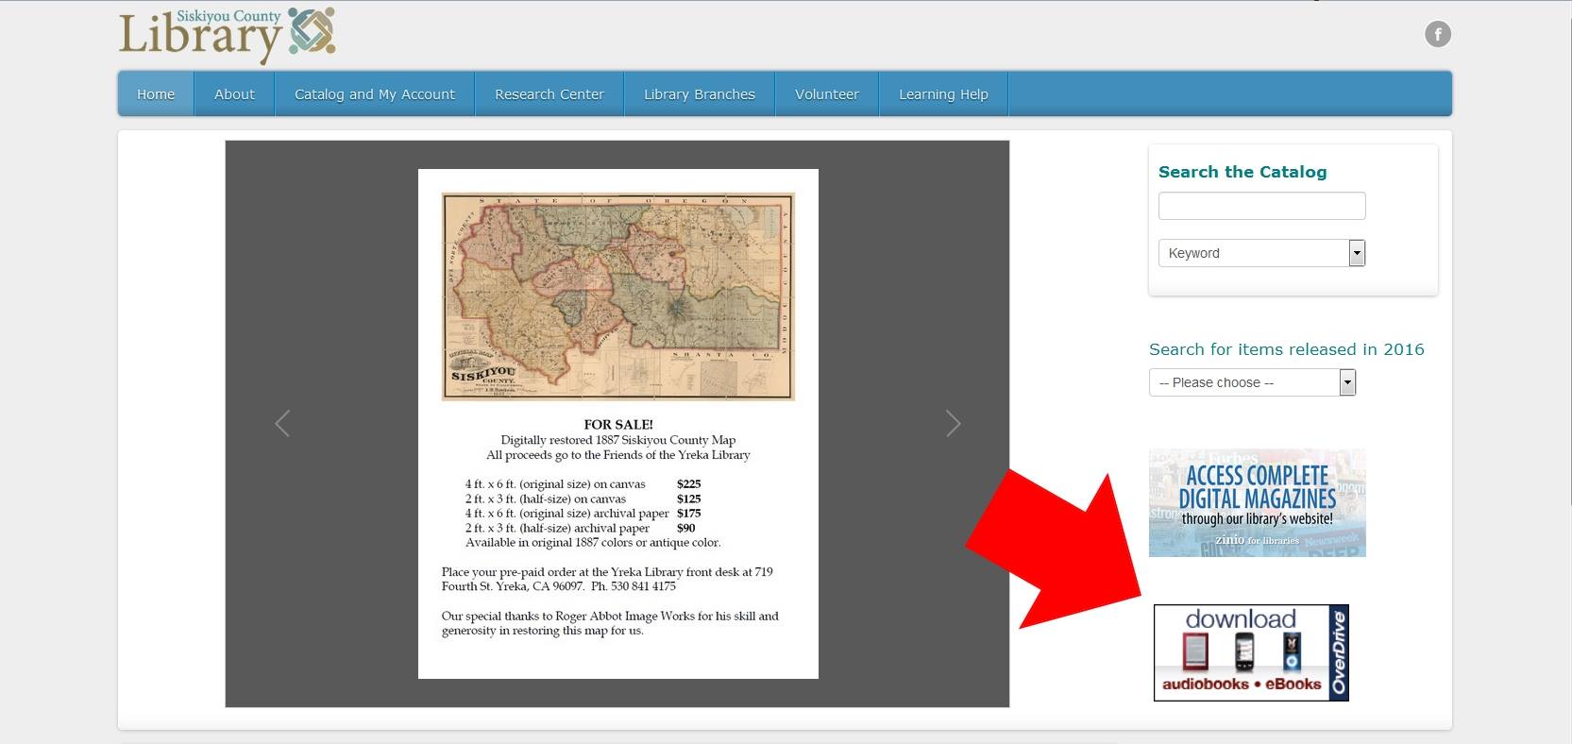Click the 'FOR SALE!' heading text
1572x744 pixels.
pos(618,425)
